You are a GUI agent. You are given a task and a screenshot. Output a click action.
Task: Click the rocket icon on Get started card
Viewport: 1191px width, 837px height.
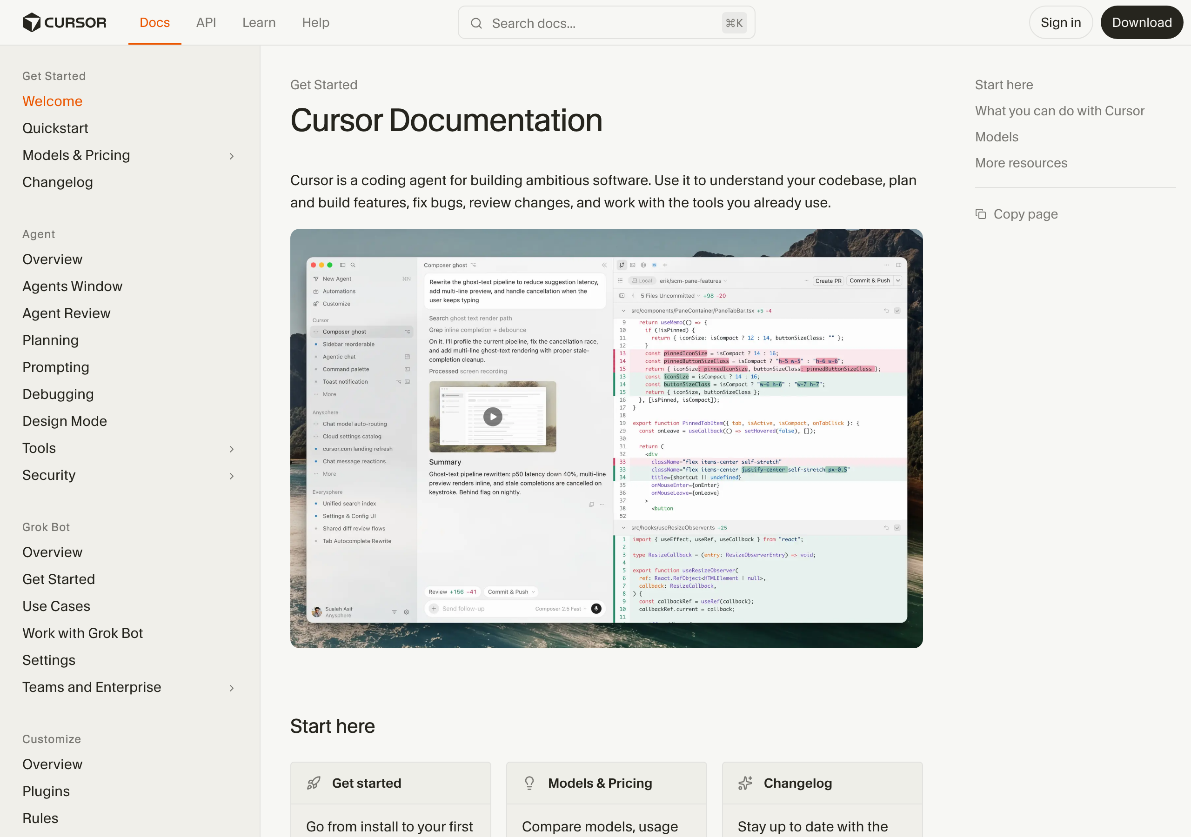313,783
